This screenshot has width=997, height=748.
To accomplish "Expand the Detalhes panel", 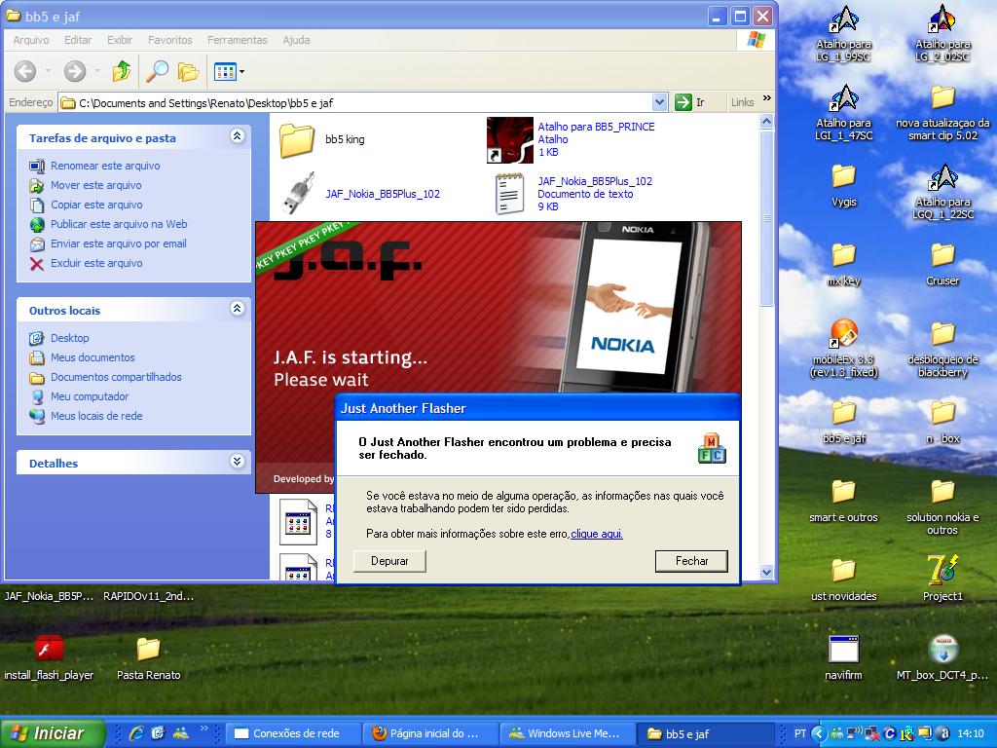I will click(x=238, y=461).
